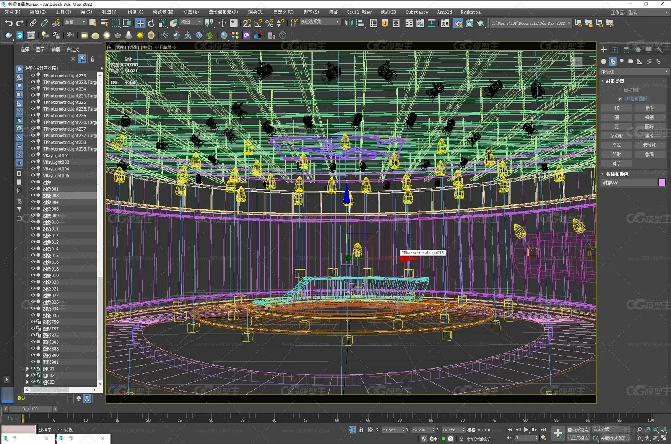Click the 矩形 shape button

tap(650, 108)
